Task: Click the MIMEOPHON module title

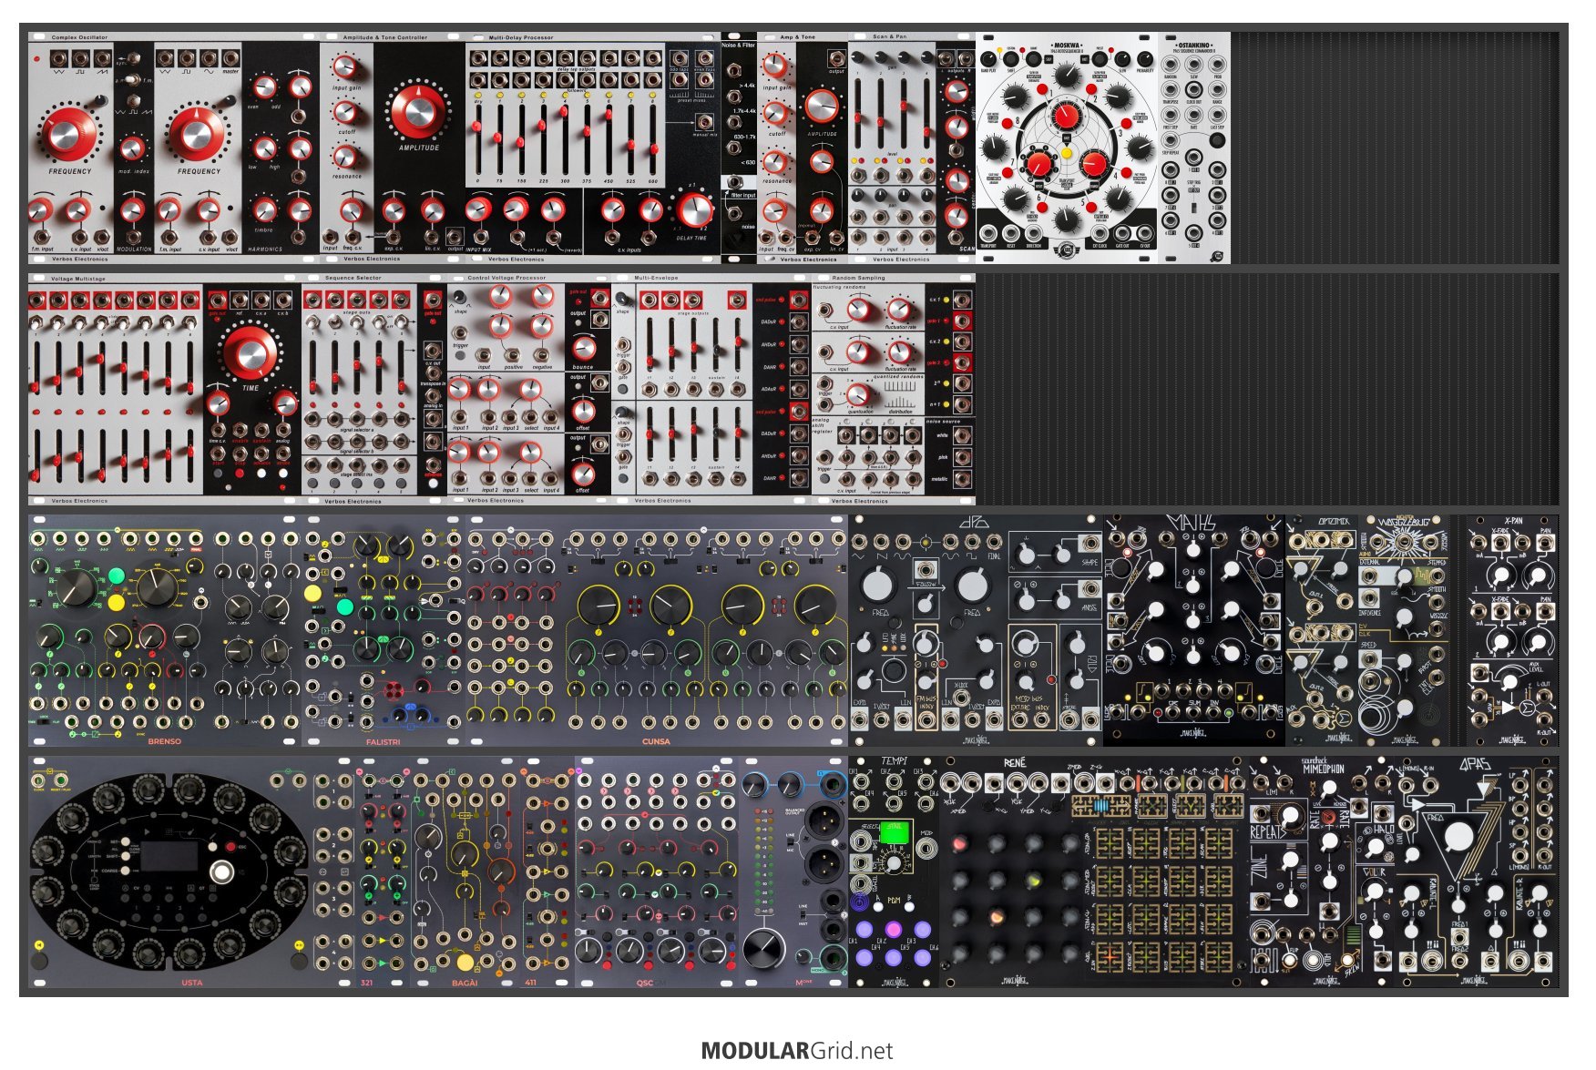Action: pos(1324,769)
